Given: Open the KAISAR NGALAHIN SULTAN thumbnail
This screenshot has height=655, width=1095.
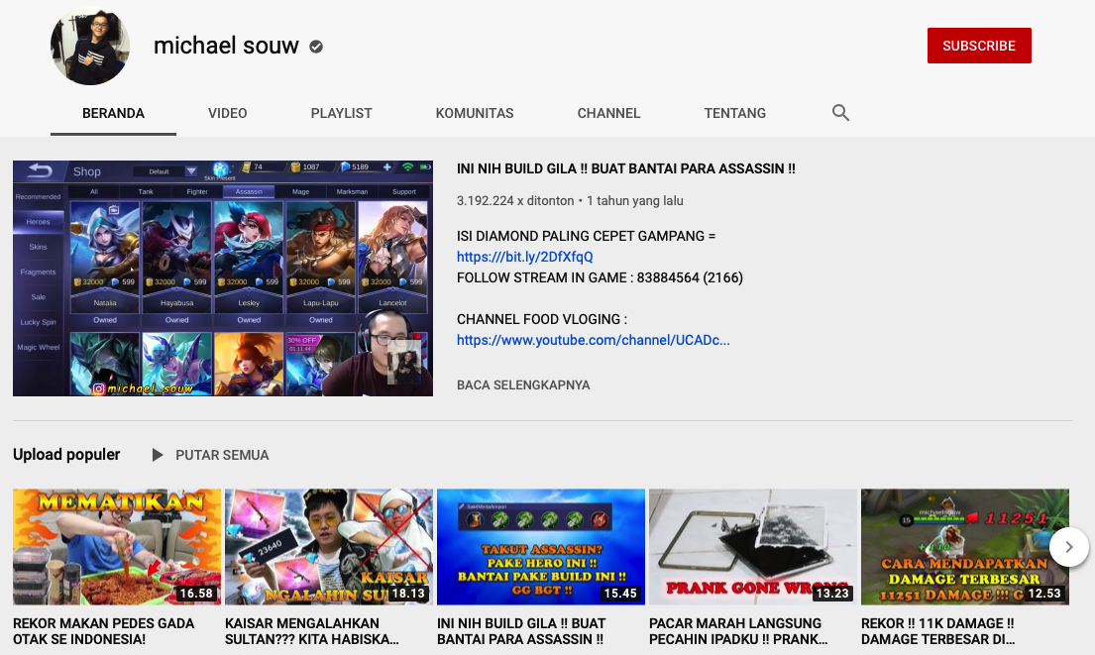Looking at the screenshot, I should [x=329, y=547].
